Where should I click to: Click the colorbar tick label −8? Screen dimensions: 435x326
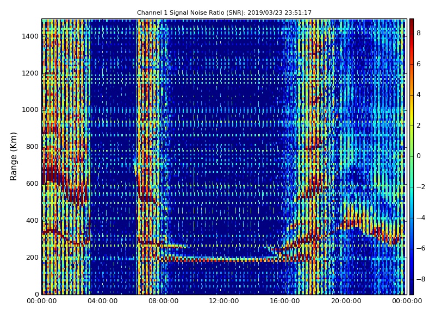click(x=421, y=279)
